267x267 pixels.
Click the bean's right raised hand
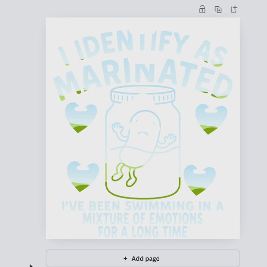point(169,139)
